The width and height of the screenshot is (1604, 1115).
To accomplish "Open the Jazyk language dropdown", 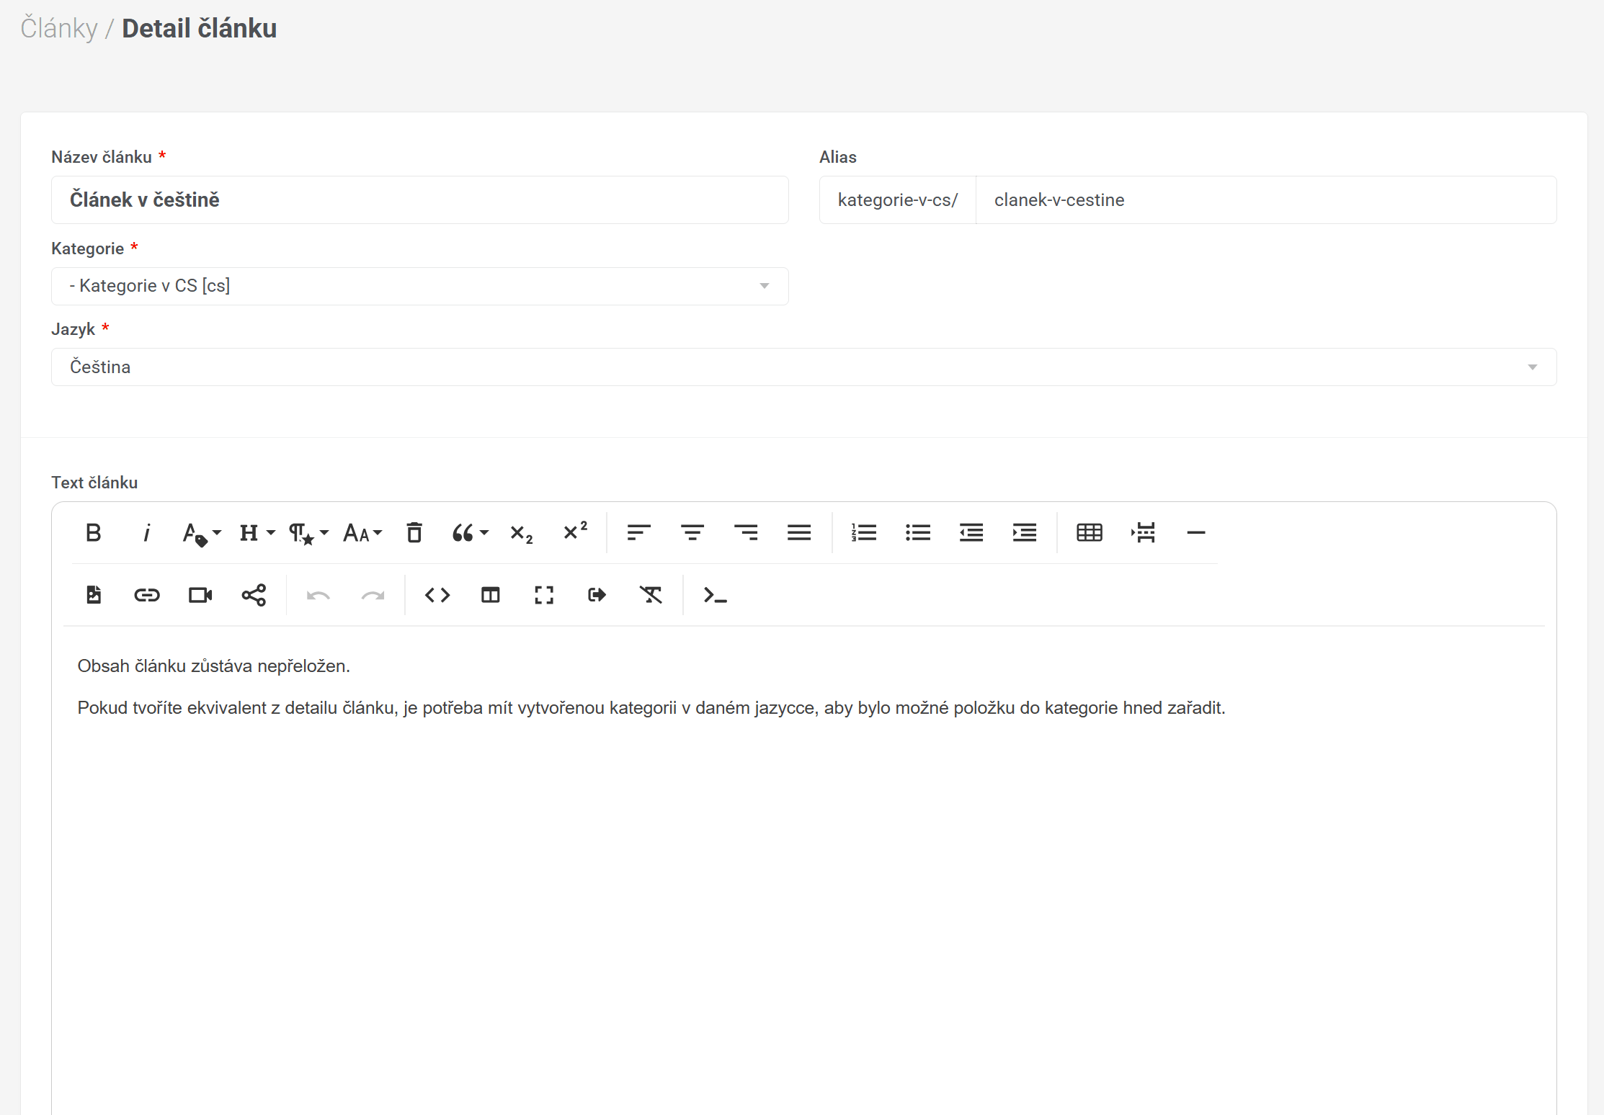I will [803, 367].
